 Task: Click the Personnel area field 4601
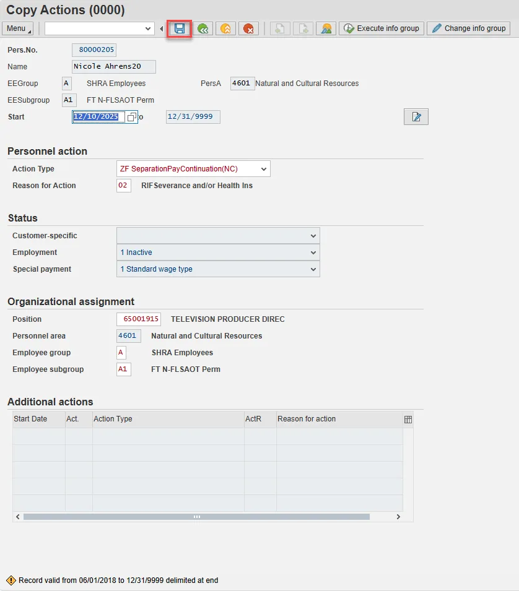tap(129, 336)
